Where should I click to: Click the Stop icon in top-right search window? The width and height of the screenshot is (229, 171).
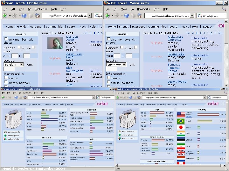(134, 16)
